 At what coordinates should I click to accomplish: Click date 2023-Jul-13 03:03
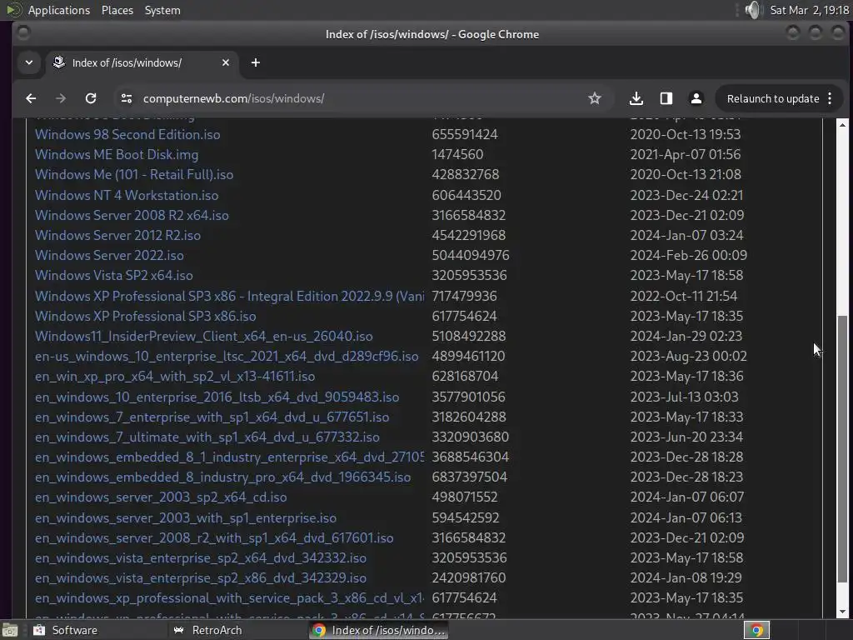click(x=685, y=397)
